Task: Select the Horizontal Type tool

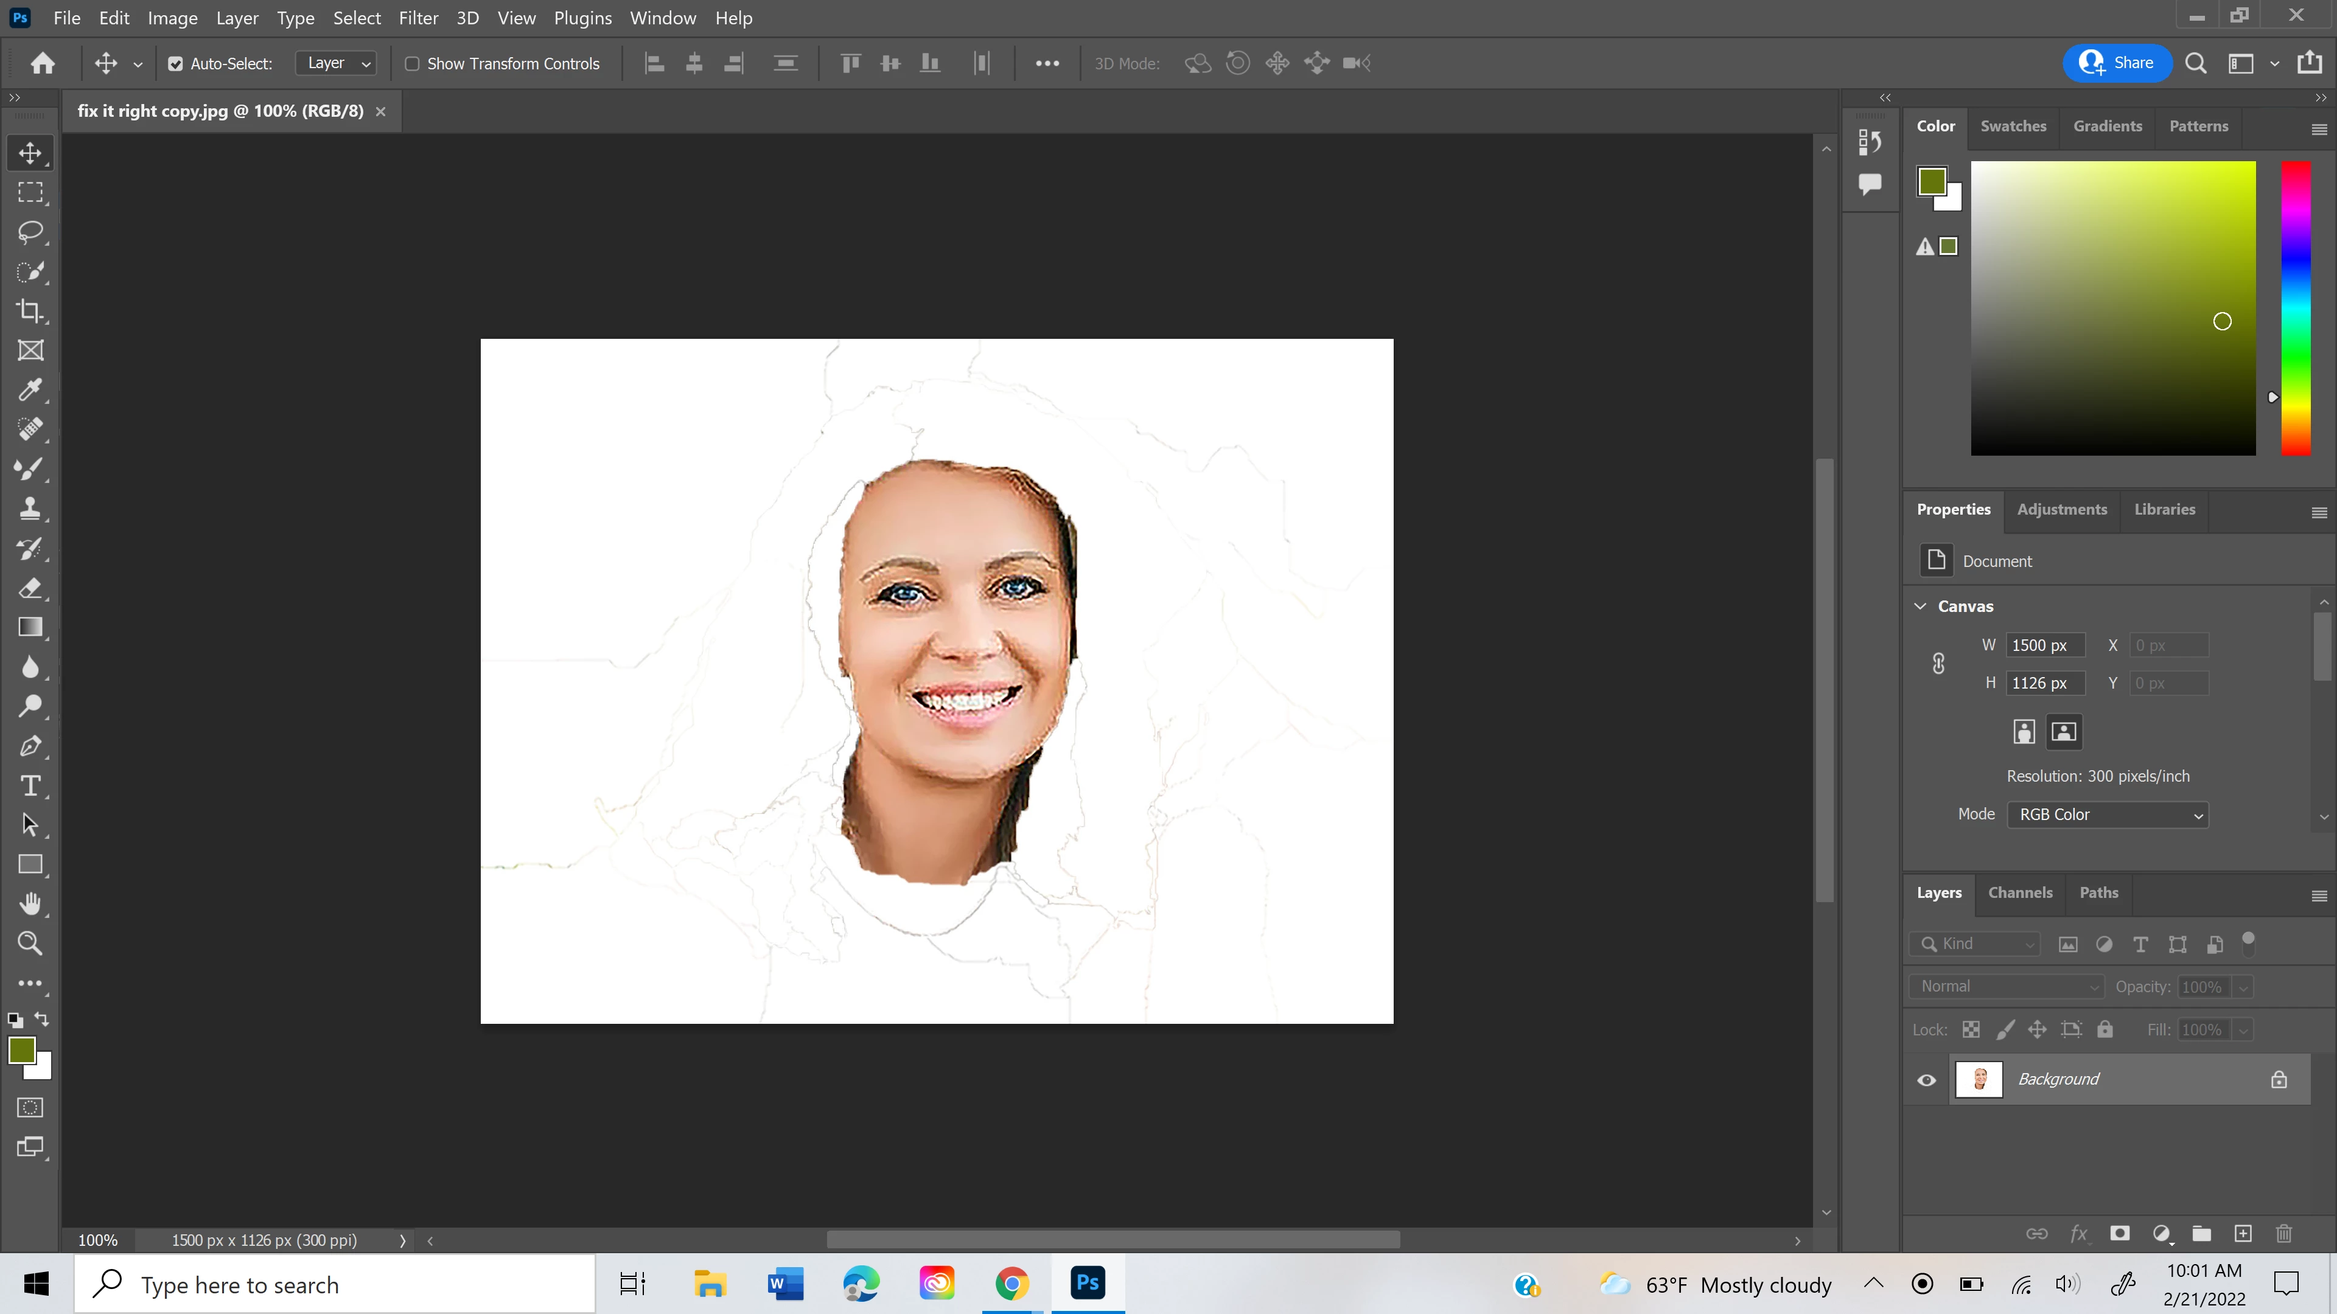Action: click(30, 785)
